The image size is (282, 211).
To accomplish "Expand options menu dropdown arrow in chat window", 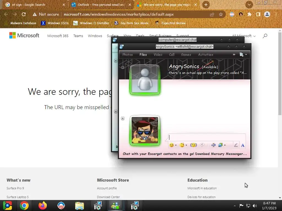I will click(246, 55).
